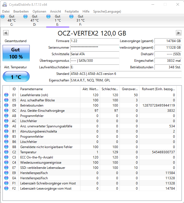Screen dimensions: 184x203
Task: Click raw value 545469300737 in Temperatur row
Action: (x=163, y=152)
